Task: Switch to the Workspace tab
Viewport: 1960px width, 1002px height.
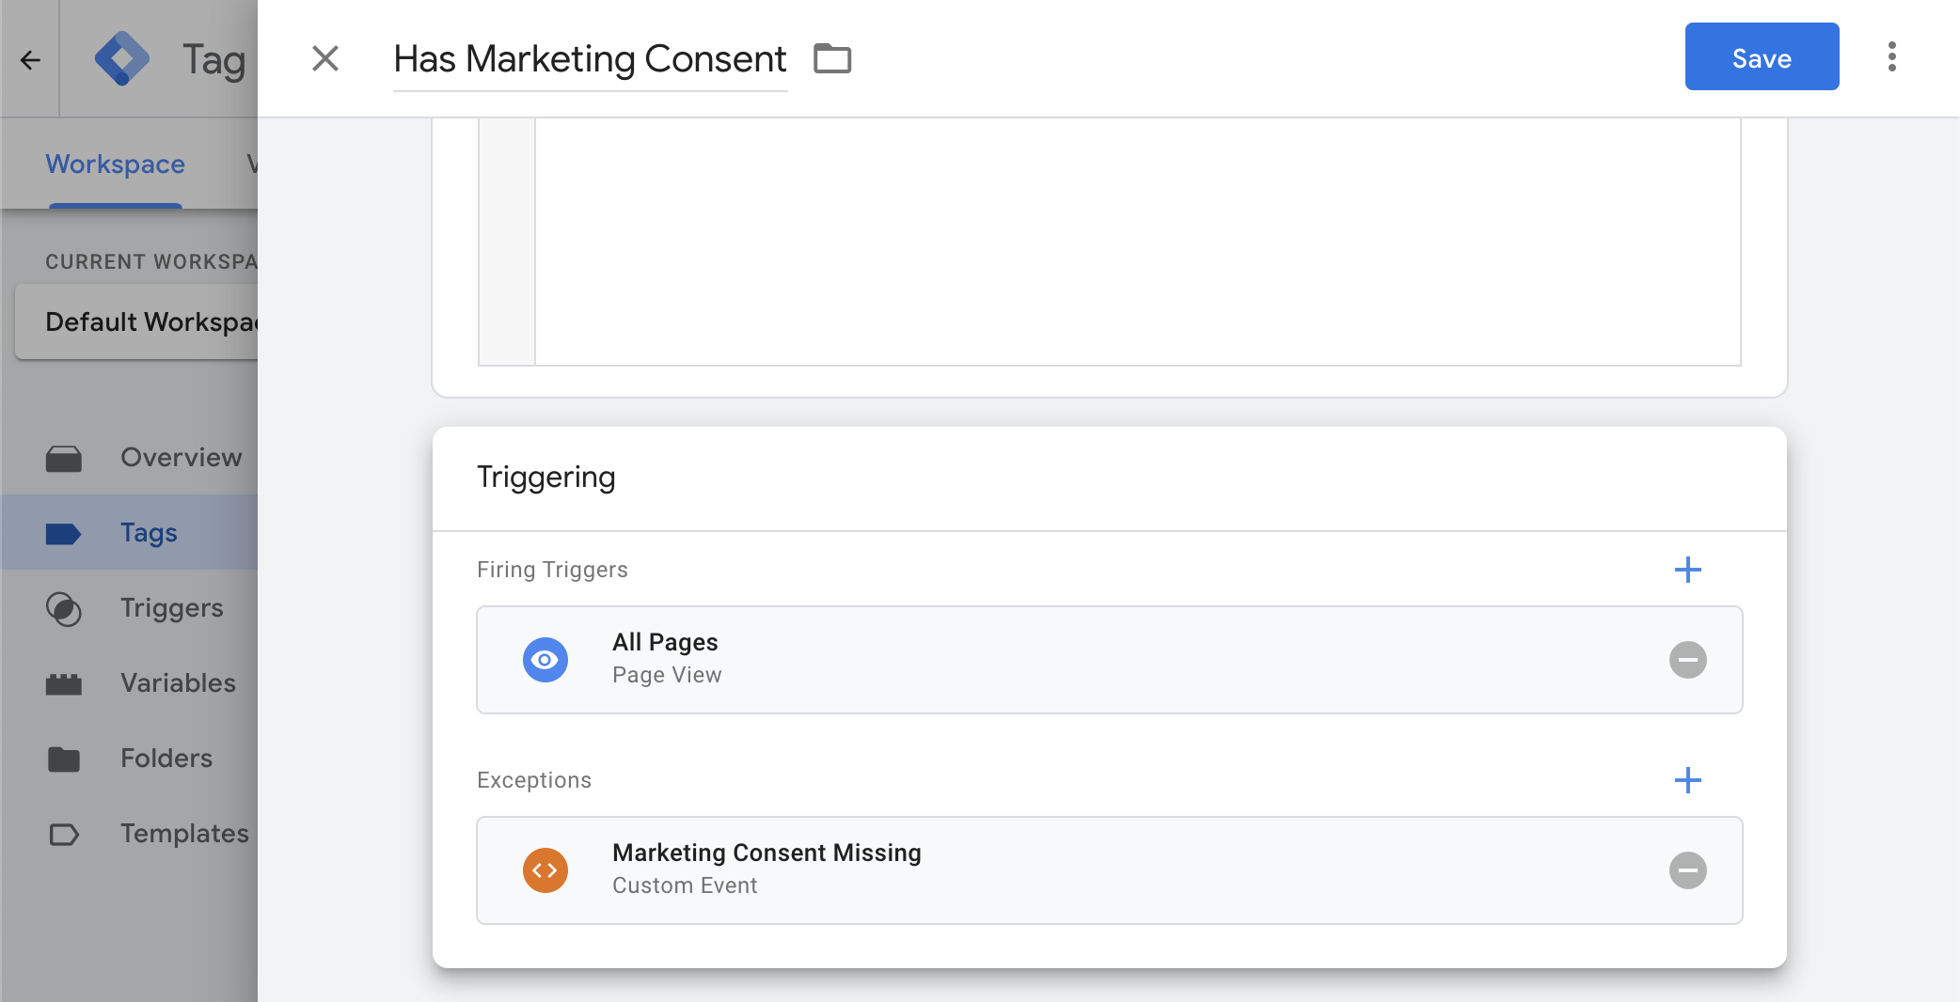Action: click(116, 164)
